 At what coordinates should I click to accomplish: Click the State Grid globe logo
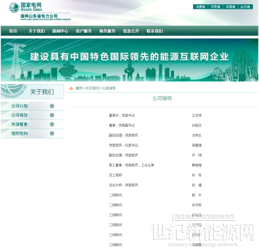14,7
